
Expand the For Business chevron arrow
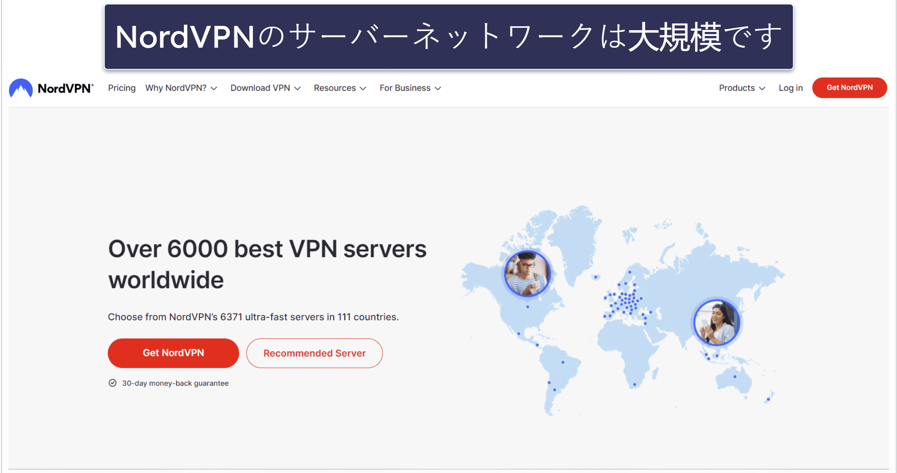click(x=438, y=89)
